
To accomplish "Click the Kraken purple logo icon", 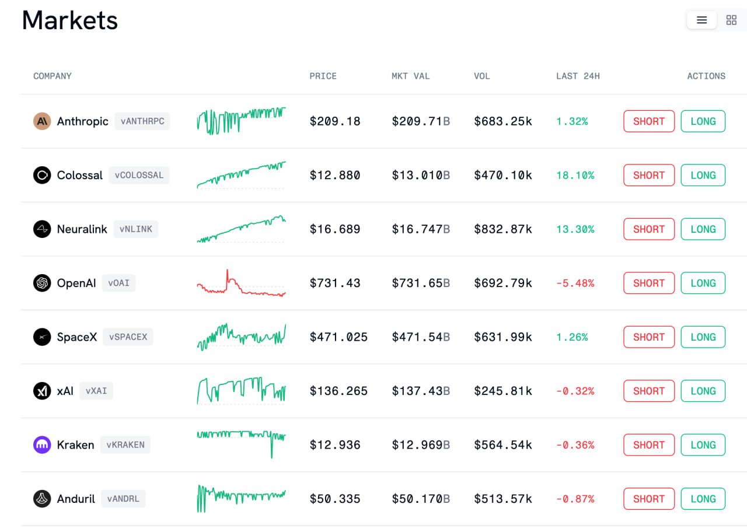I will pyautogui.click(x=42, y=445).
